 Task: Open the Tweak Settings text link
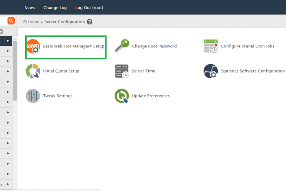tap(58, 96)
